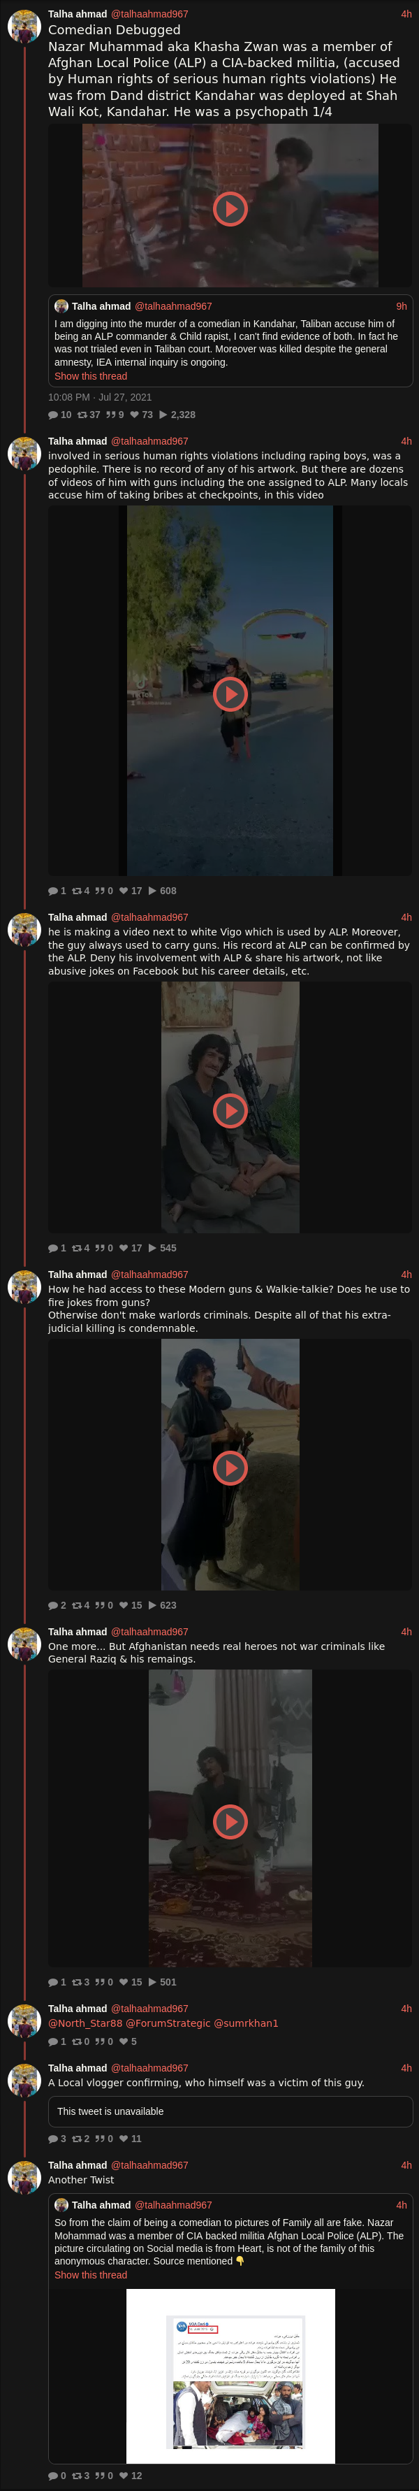Open Show this thread in the first quoted tweet
This screenshot has height=2491, width=419.
[x=91, y=376]
